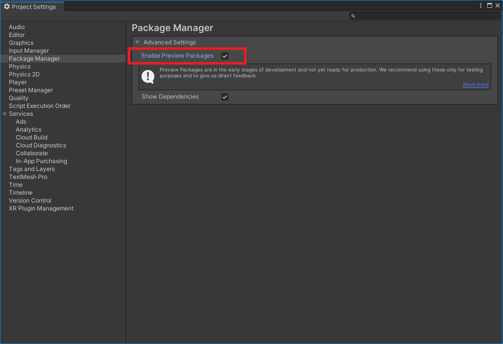Toggle the Show Dependencies checkbox
This screenshot has height=344, width=503.
[x=225, y=97]
